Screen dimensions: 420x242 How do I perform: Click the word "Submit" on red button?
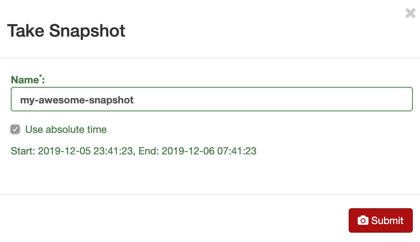[x=387, y=220]
